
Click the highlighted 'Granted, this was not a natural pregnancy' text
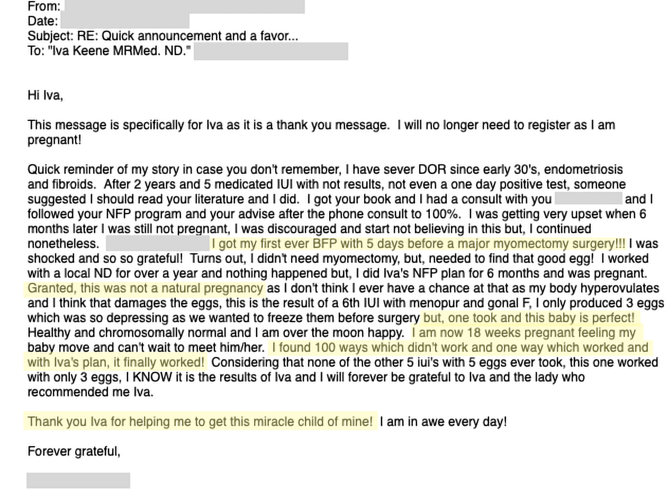coord(146,288)
